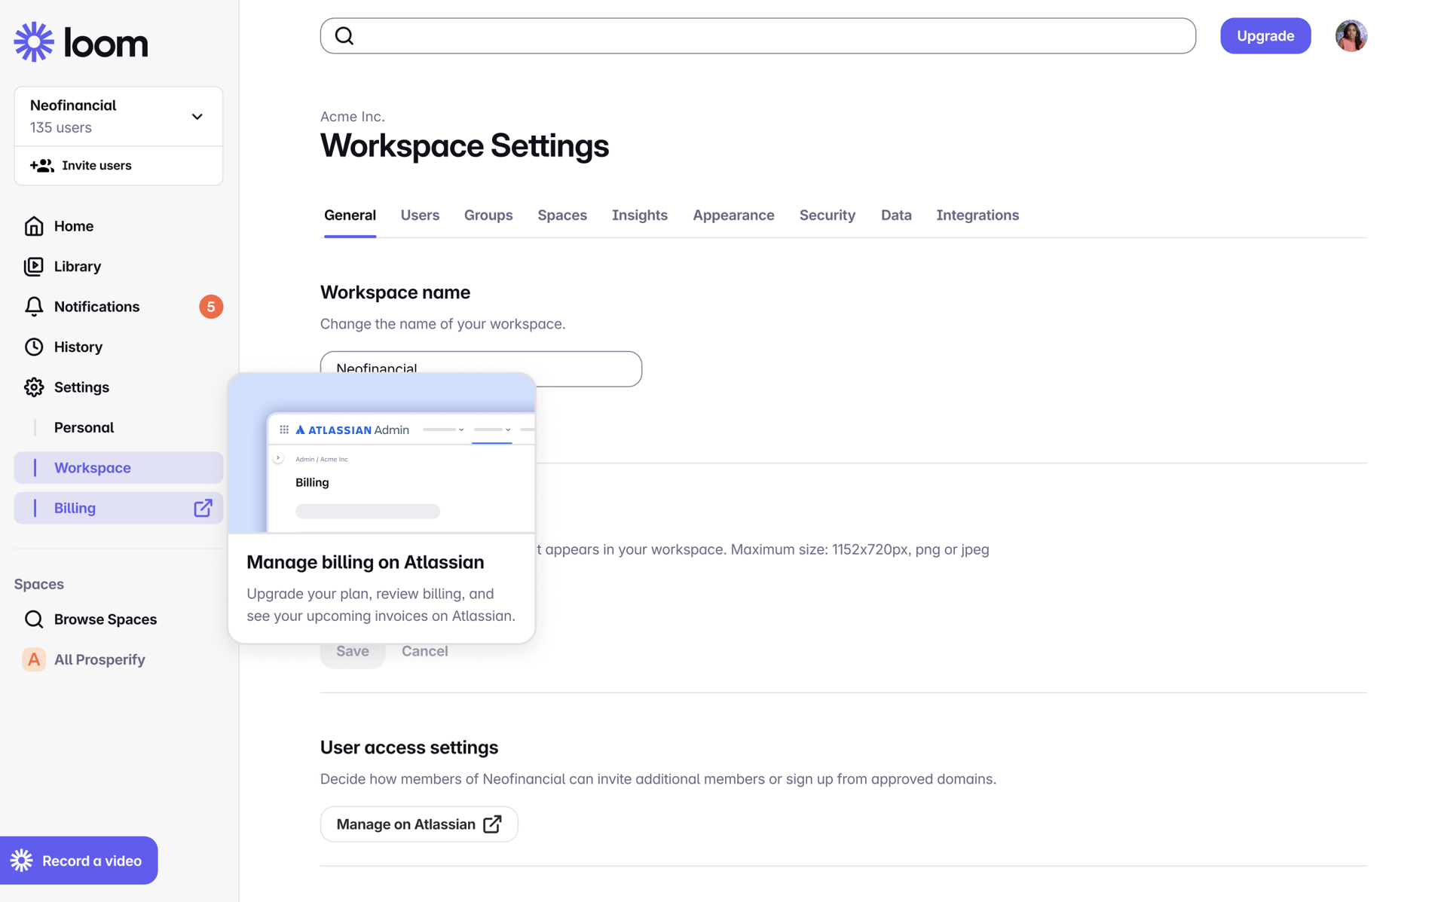Open the Spaces tab
Screen dimensions: 1447x902
pyautogui.click(x=562, y=216)
